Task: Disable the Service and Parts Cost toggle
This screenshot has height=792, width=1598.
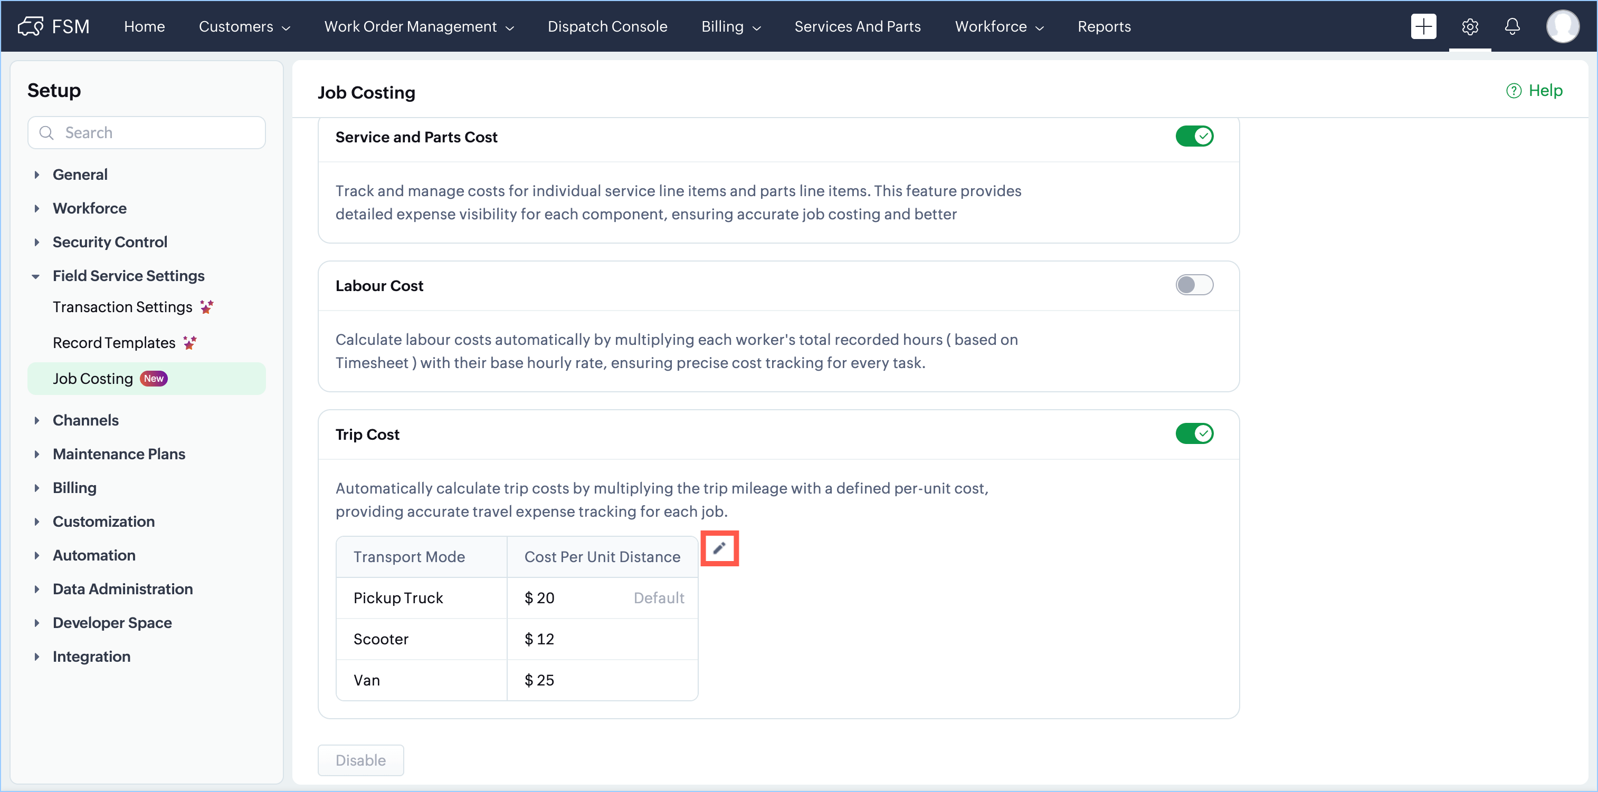Action: pos(1194,137)
